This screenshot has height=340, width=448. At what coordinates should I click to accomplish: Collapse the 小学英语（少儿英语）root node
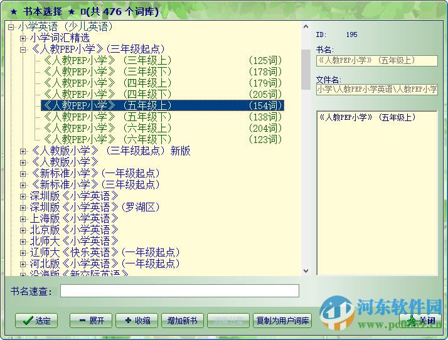(x=11, y=28)
